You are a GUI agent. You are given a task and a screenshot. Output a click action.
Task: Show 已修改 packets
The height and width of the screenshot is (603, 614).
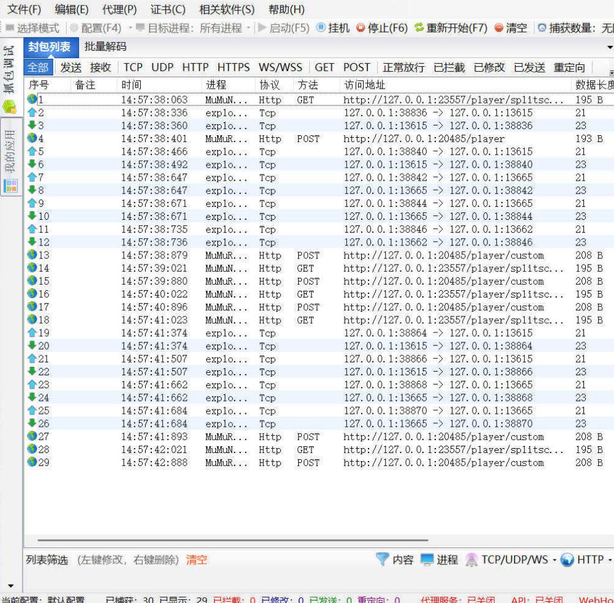point(489,67)
